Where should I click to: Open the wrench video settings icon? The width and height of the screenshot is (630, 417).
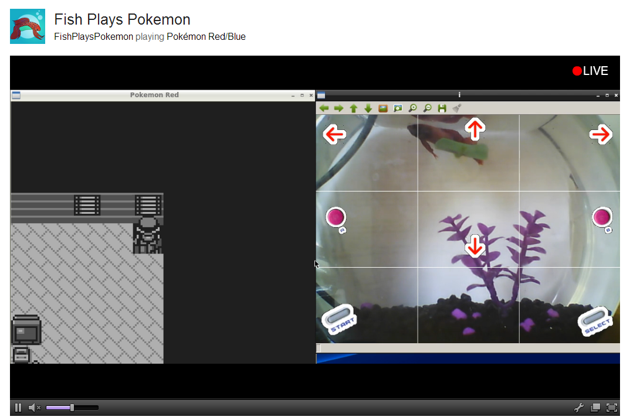click(x=579, y=408)
